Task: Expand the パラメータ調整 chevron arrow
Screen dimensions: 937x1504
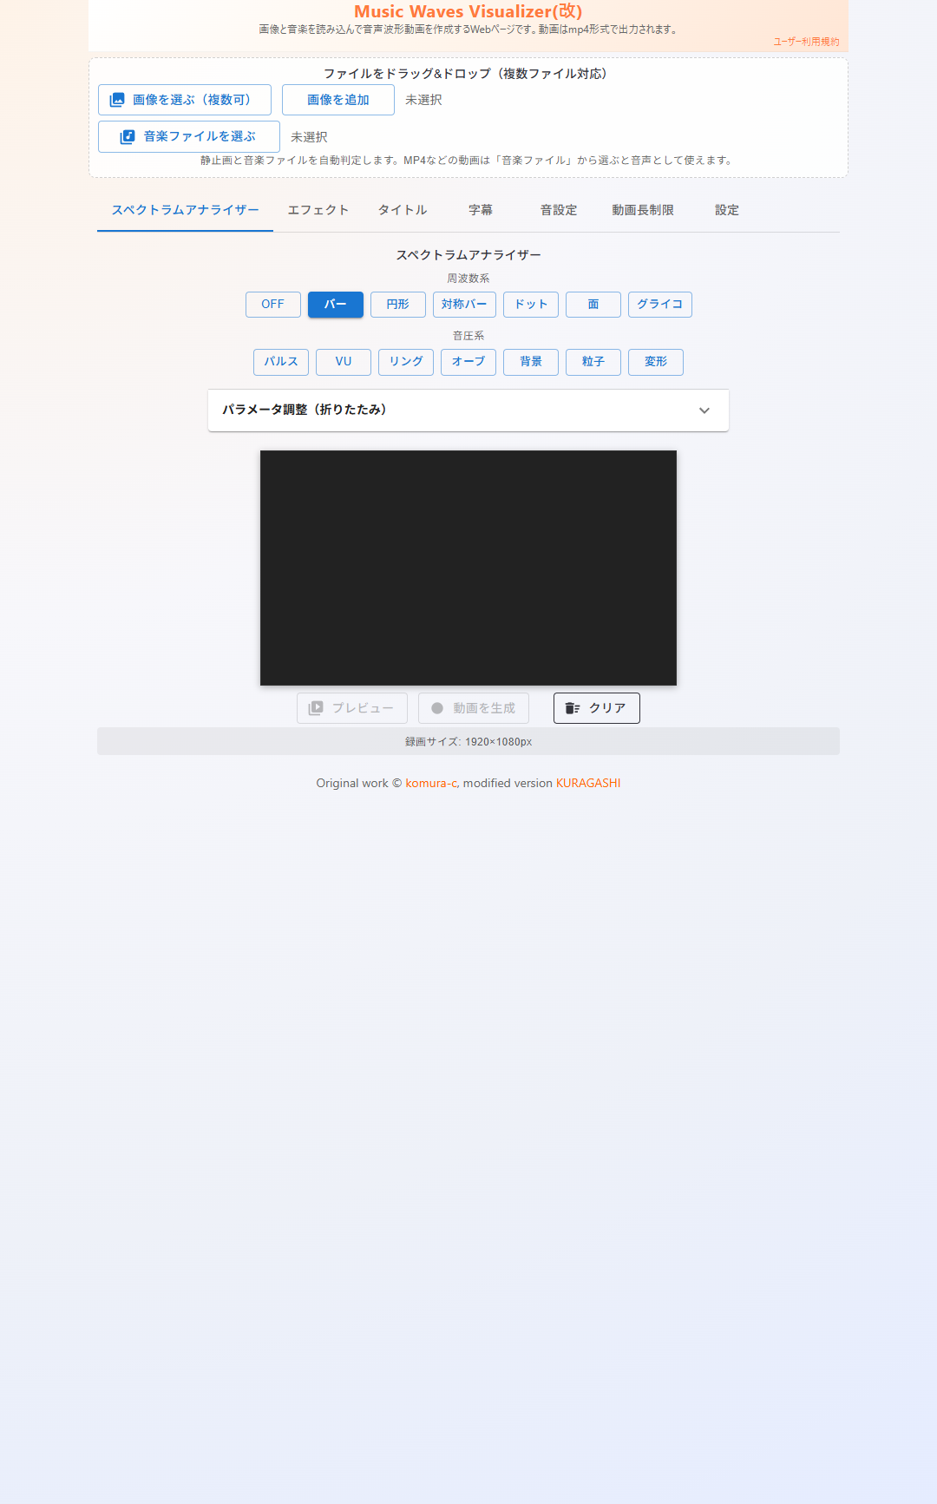Action: pyautogui.click(x=704, y=410)
